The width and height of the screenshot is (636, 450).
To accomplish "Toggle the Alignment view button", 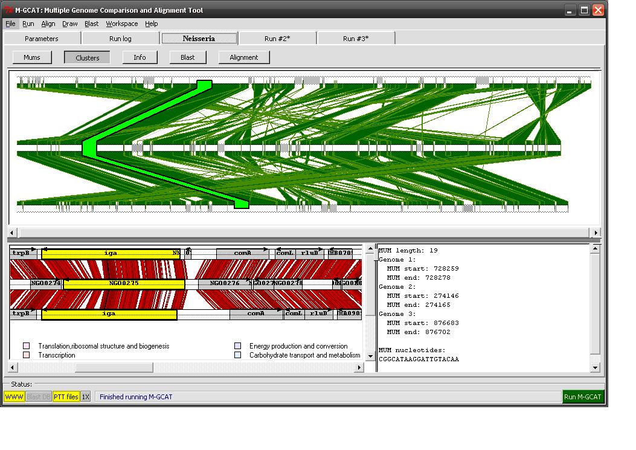I will pyautogui.click(x=243, y=57).
